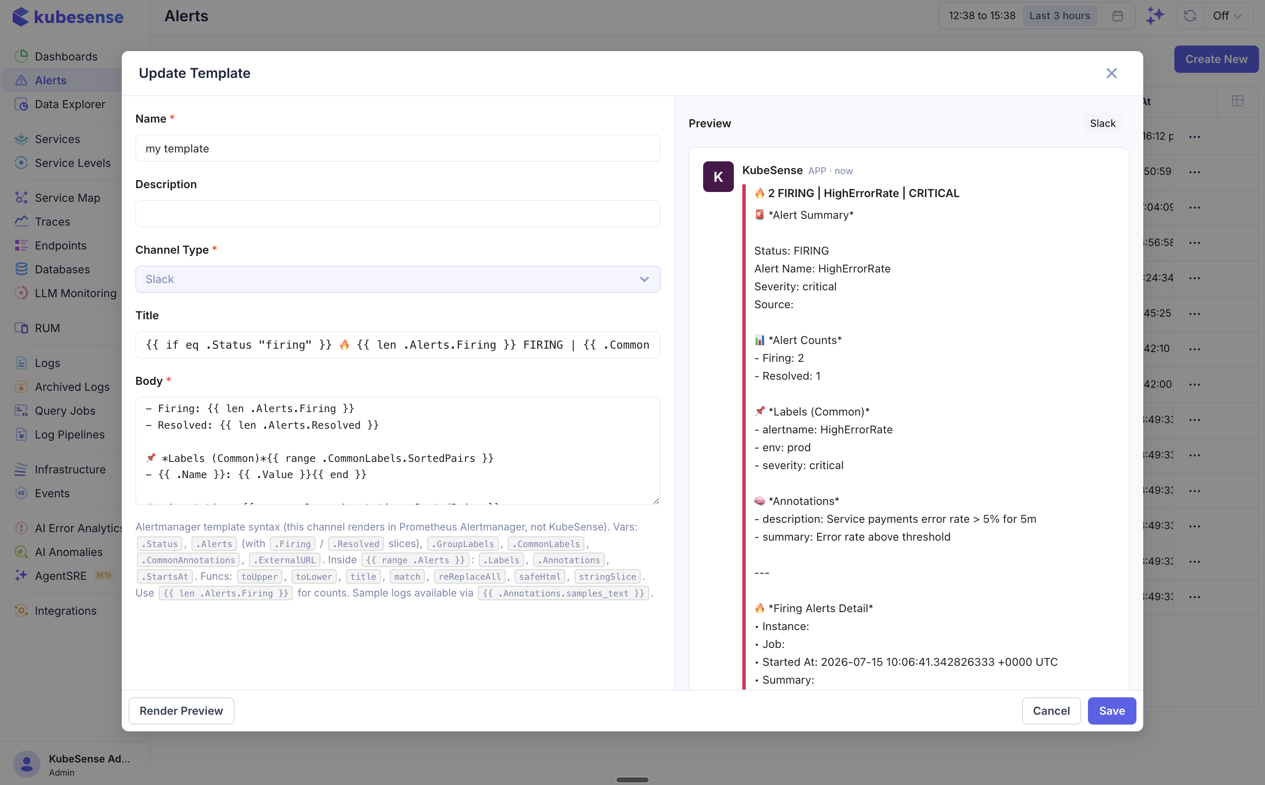Open Databases sidebar icon

coord(21,269)
